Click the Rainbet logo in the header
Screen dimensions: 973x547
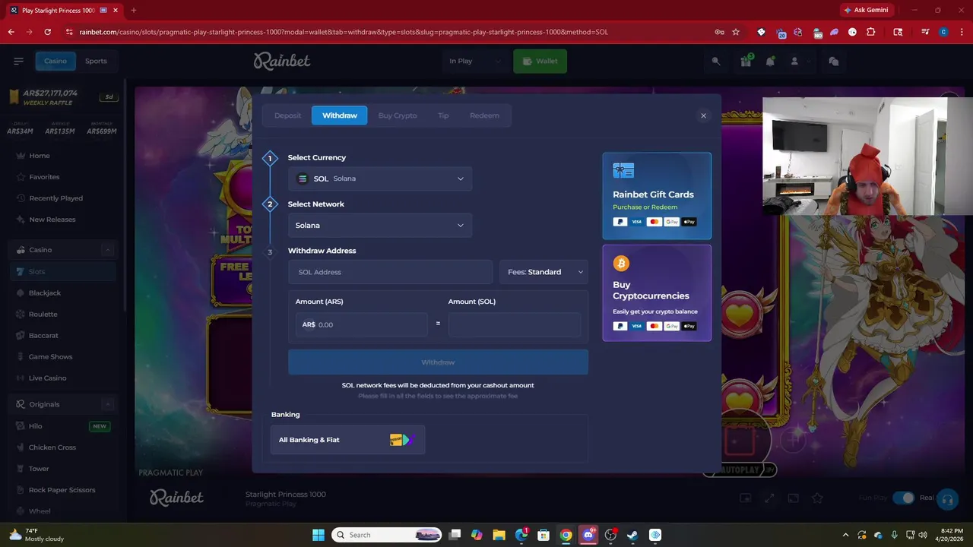coord(282,61)
